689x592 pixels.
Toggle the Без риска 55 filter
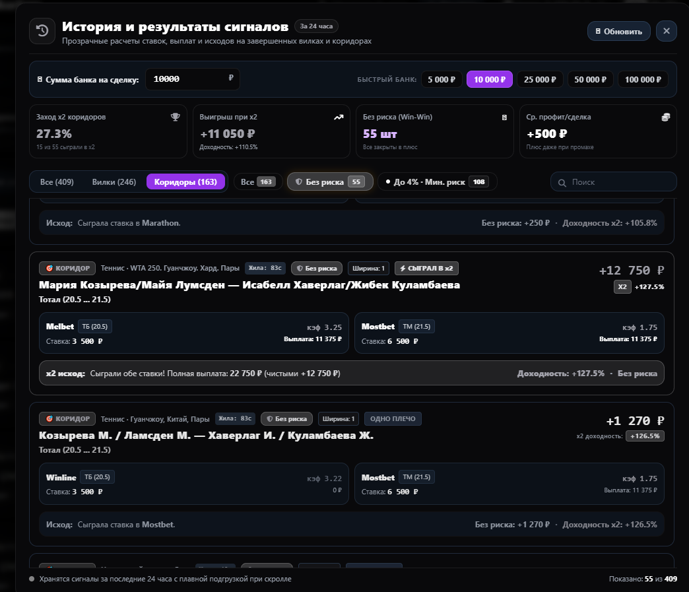(x=330, y=181)
